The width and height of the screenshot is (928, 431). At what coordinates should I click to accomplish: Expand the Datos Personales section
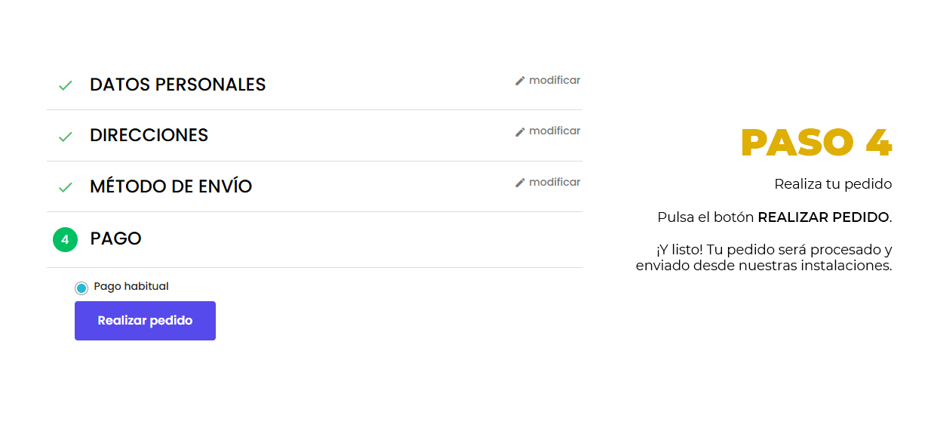click(x=178, y=85)
